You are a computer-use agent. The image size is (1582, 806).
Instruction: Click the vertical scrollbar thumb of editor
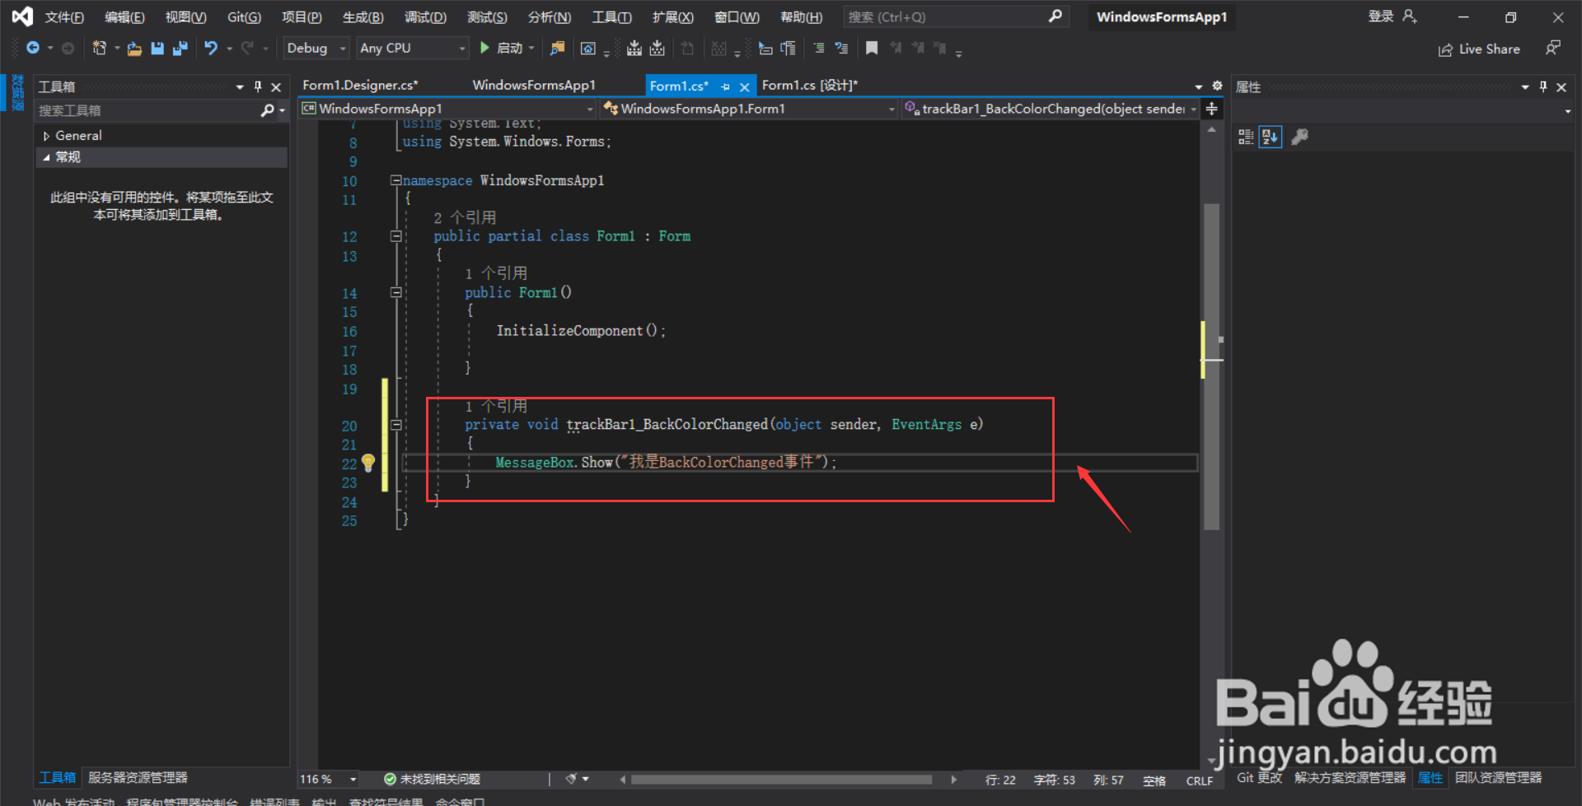pyautogui.click(x=1211, y=366)
